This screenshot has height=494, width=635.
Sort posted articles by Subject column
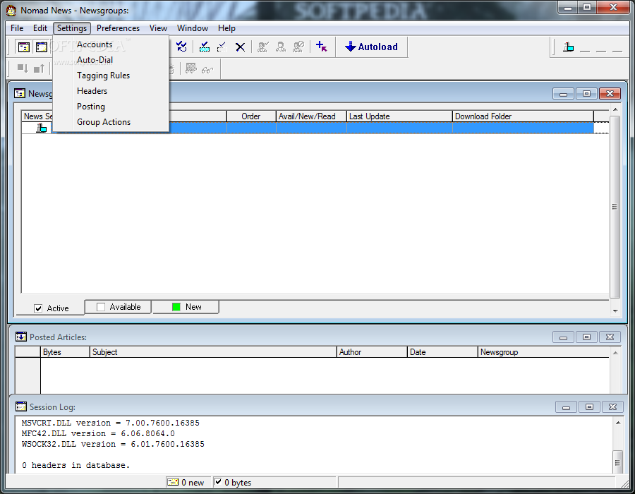click(x=213, y=352)
